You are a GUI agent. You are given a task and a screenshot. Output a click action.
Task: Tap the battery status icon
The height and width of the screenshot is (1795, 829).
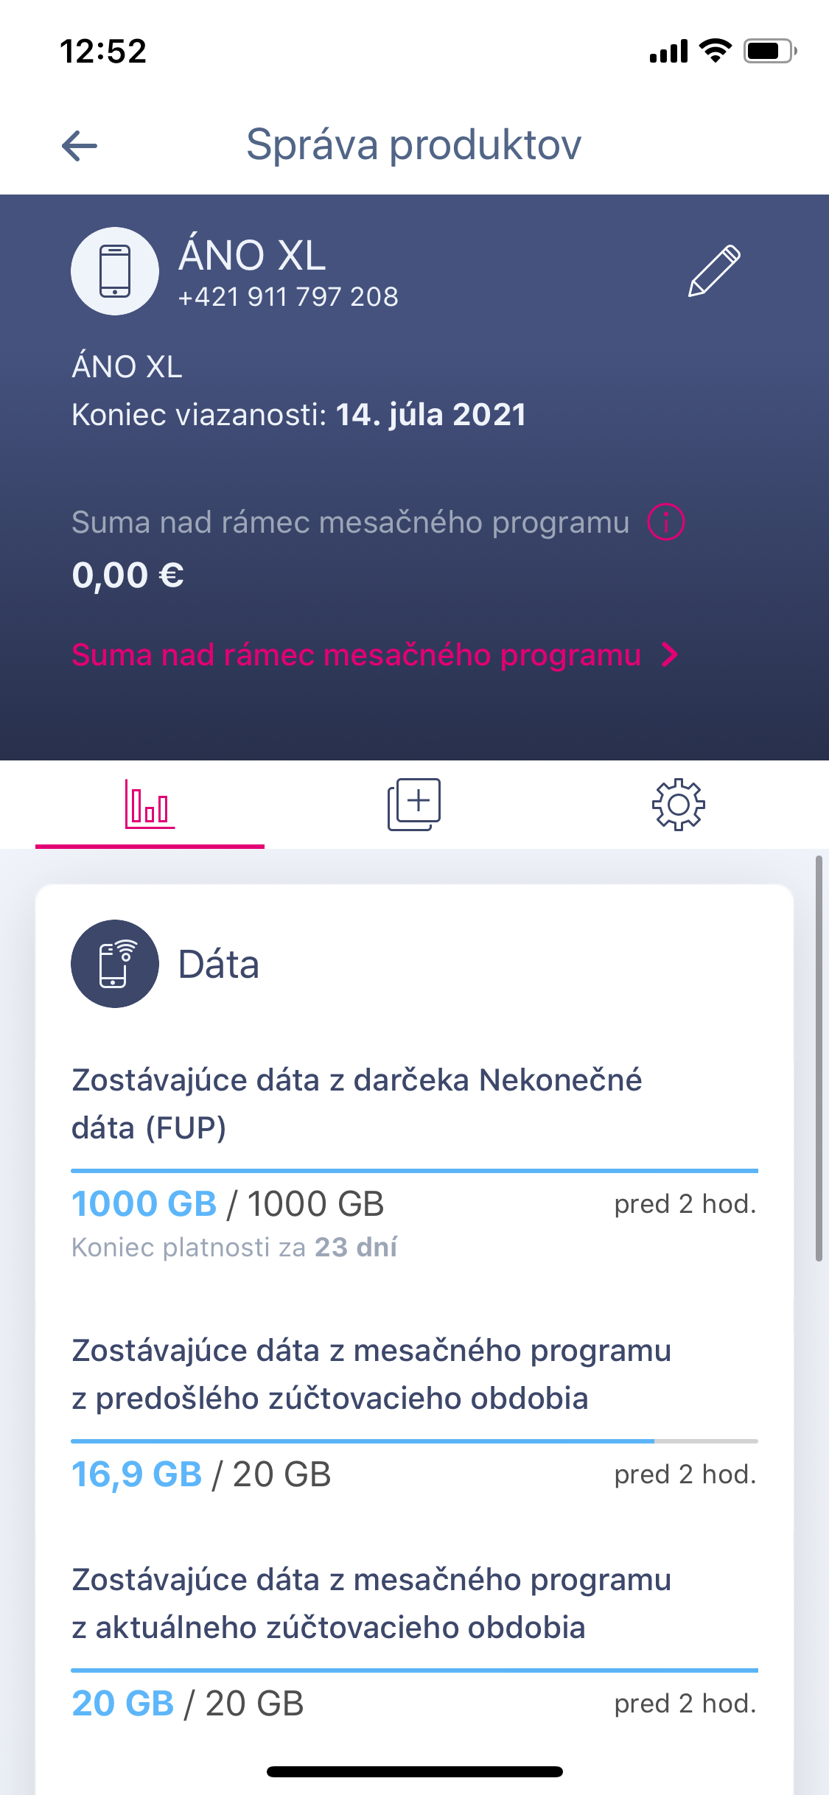pyautogui.click(x=769, y=51)
